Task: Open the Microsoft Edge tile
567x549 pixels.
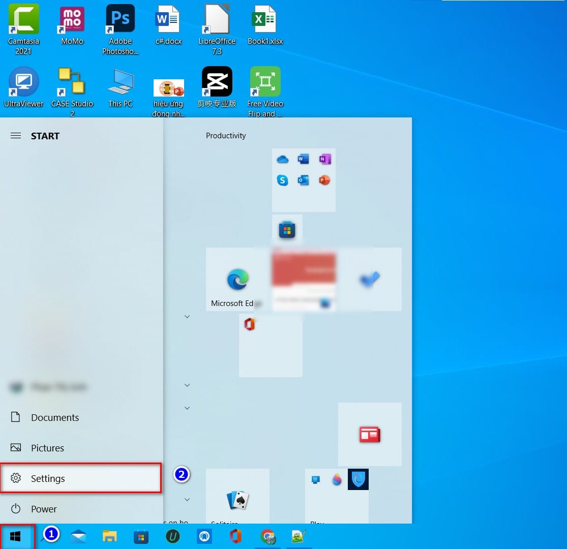Action: click(x=237, y=279)
